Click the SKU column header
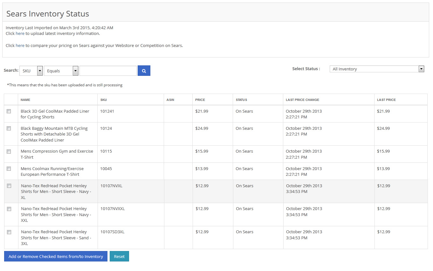Screen dimensions: 433x271 104,100
